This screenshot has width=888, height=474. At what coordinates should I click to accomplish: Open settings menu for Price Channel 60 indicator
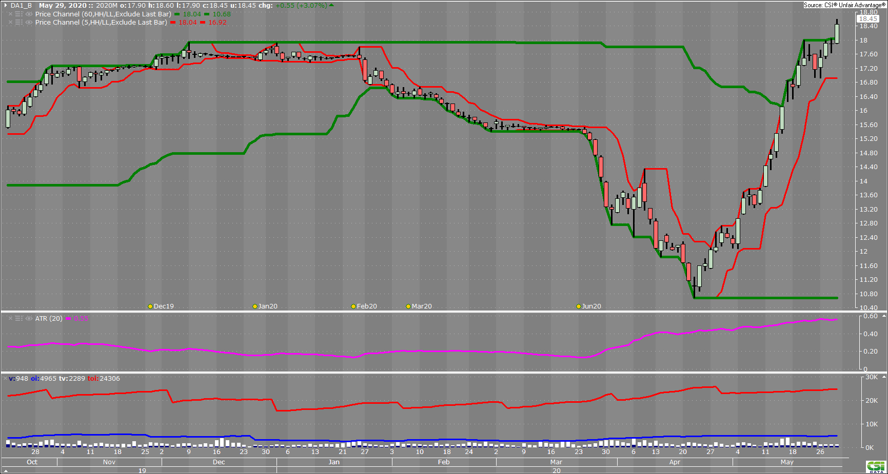tap(19, 14)
